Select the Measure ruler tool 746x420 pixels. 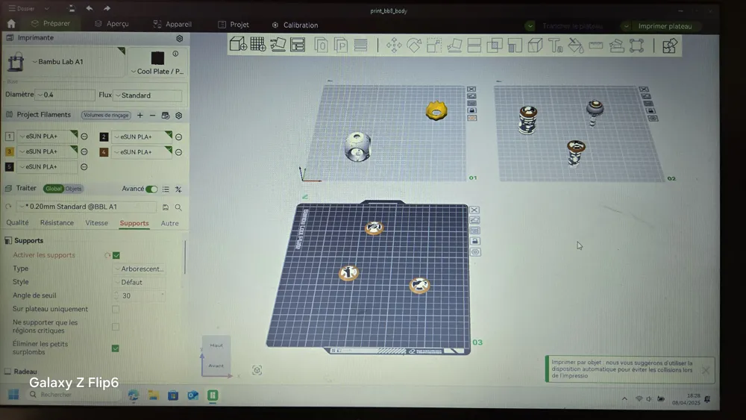[595, 46]
